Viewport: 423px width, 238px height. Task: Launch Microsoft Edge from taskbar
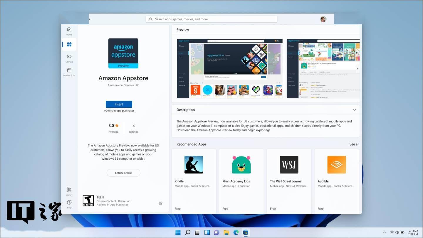point(236,232)
